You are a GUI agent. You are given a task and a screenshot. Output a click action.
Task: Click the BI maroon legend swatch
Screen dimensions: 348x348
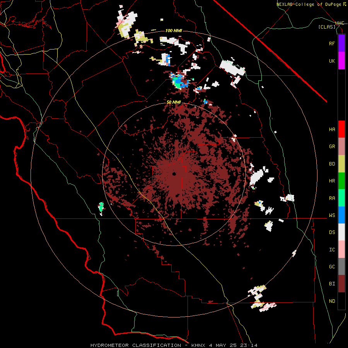click(341, 284)
